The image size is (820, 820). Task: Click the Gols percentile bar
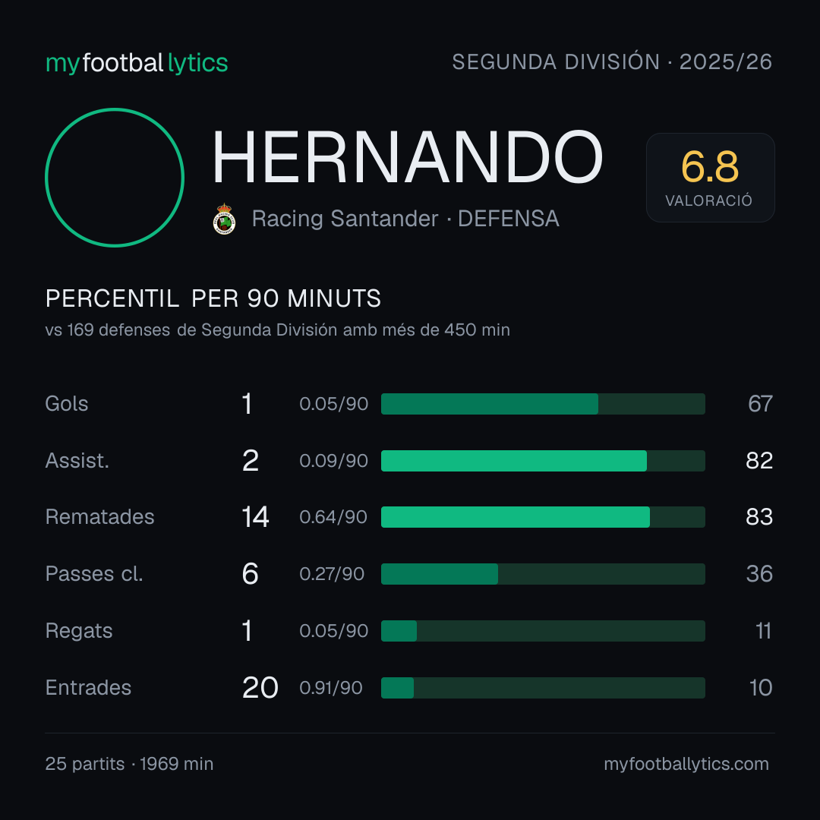(x=543, y=404)
